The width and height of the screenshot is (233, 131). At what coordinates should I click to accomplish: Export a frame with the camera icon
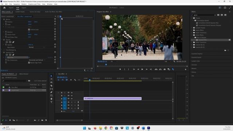[165, 69]
